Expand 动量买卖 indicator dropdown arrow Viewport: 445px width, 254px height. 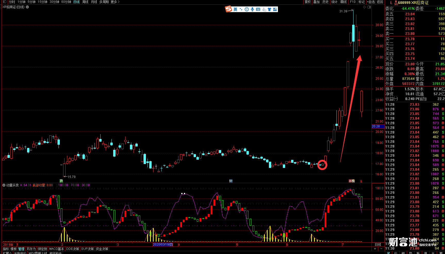point(4,185)
